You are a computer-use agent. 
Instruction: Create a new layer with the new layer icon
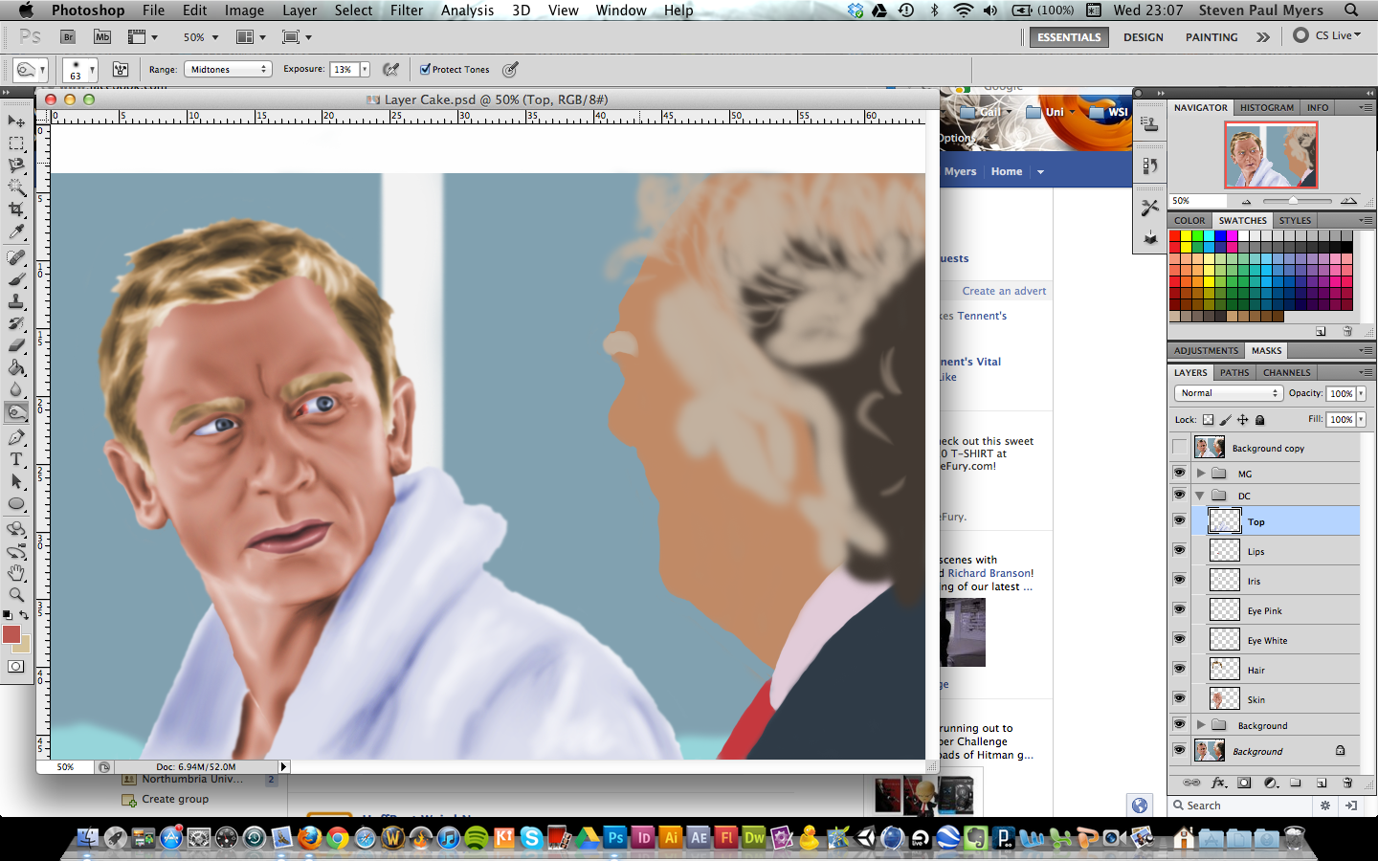point(1322,783)
